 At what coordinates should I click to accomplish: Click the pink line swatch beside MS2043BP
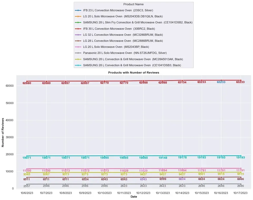point(78,47)
